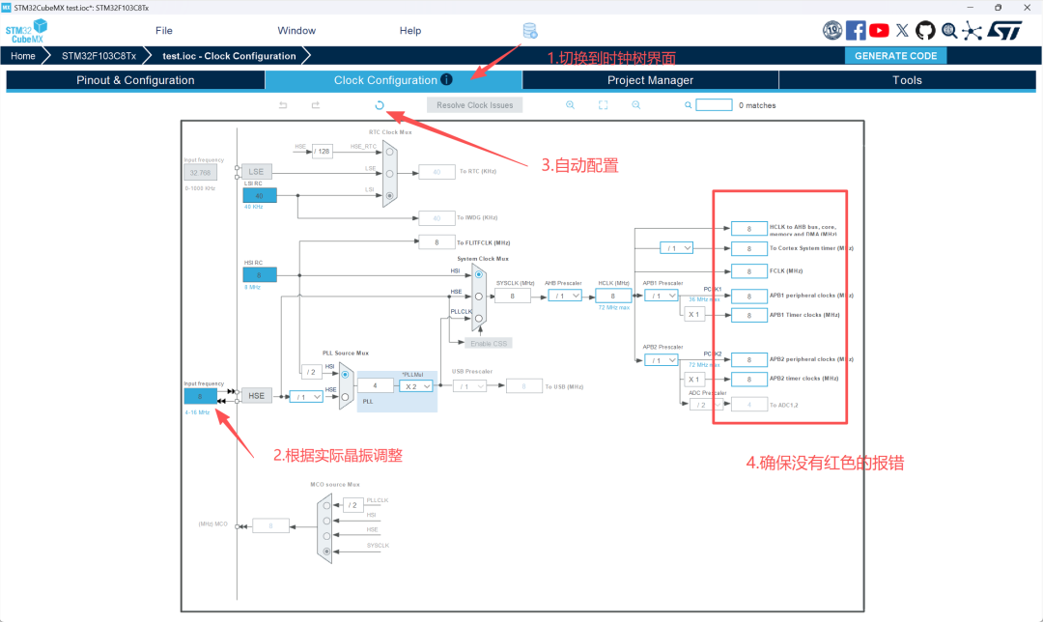
Task: Click the GENERATE CODE button
Action: click(895, 56)
